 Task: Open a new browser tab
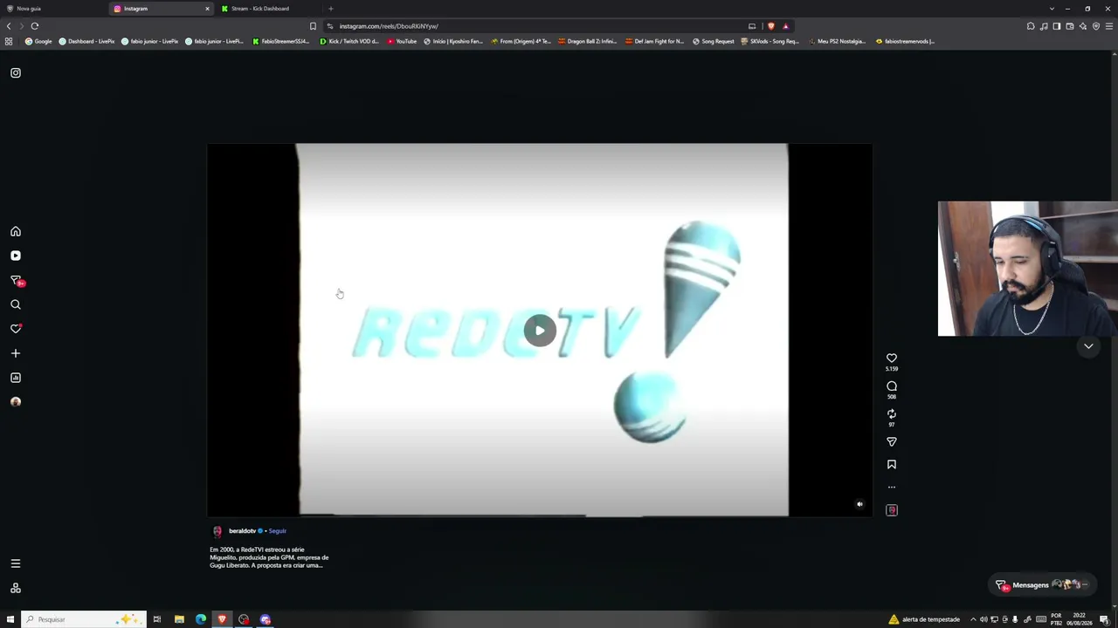point(330,9)
